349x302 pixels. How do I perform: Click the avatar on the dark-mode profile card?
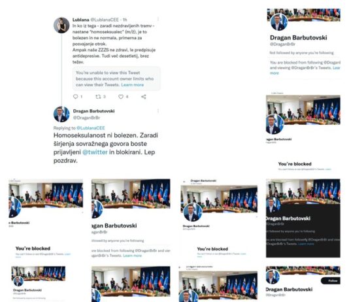[273, 205]
